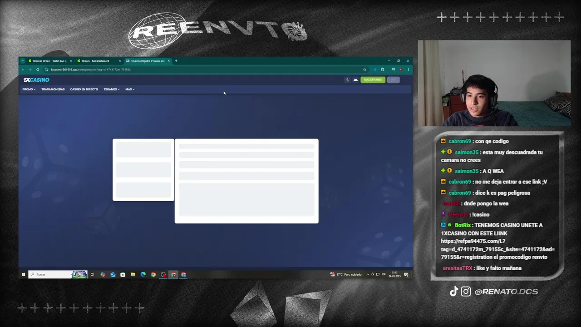Open a new browser tab with plus
This screenshot has height=327, width=581.
pos(176,61)
